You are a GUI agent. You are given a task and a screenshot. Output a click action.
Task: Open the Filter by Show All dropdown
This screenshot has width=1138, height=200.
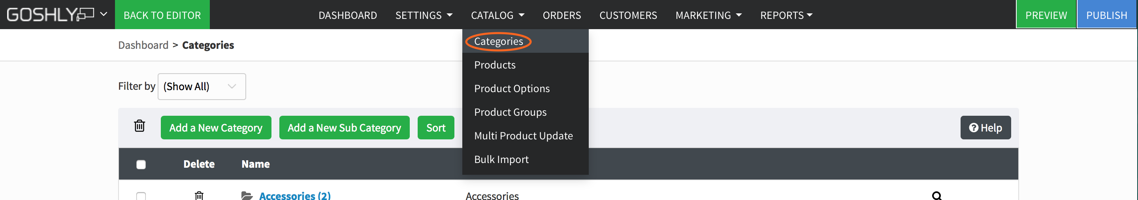pos(202,86)
